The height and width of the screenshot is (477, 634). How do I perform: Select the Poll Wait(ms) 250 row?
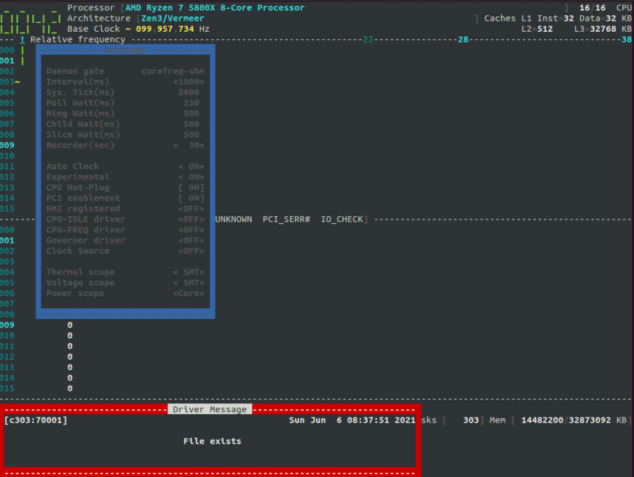pos(126,103)
